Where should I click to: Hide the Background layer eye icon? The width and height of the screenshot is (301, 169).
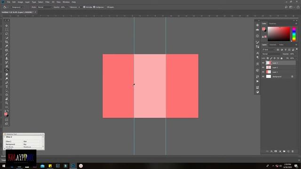[263, 77]
